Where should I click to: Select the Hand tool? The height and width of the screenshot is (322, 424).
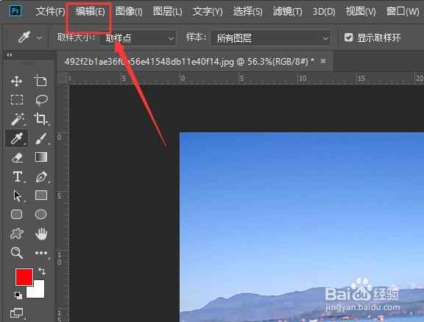click(41, 234)
